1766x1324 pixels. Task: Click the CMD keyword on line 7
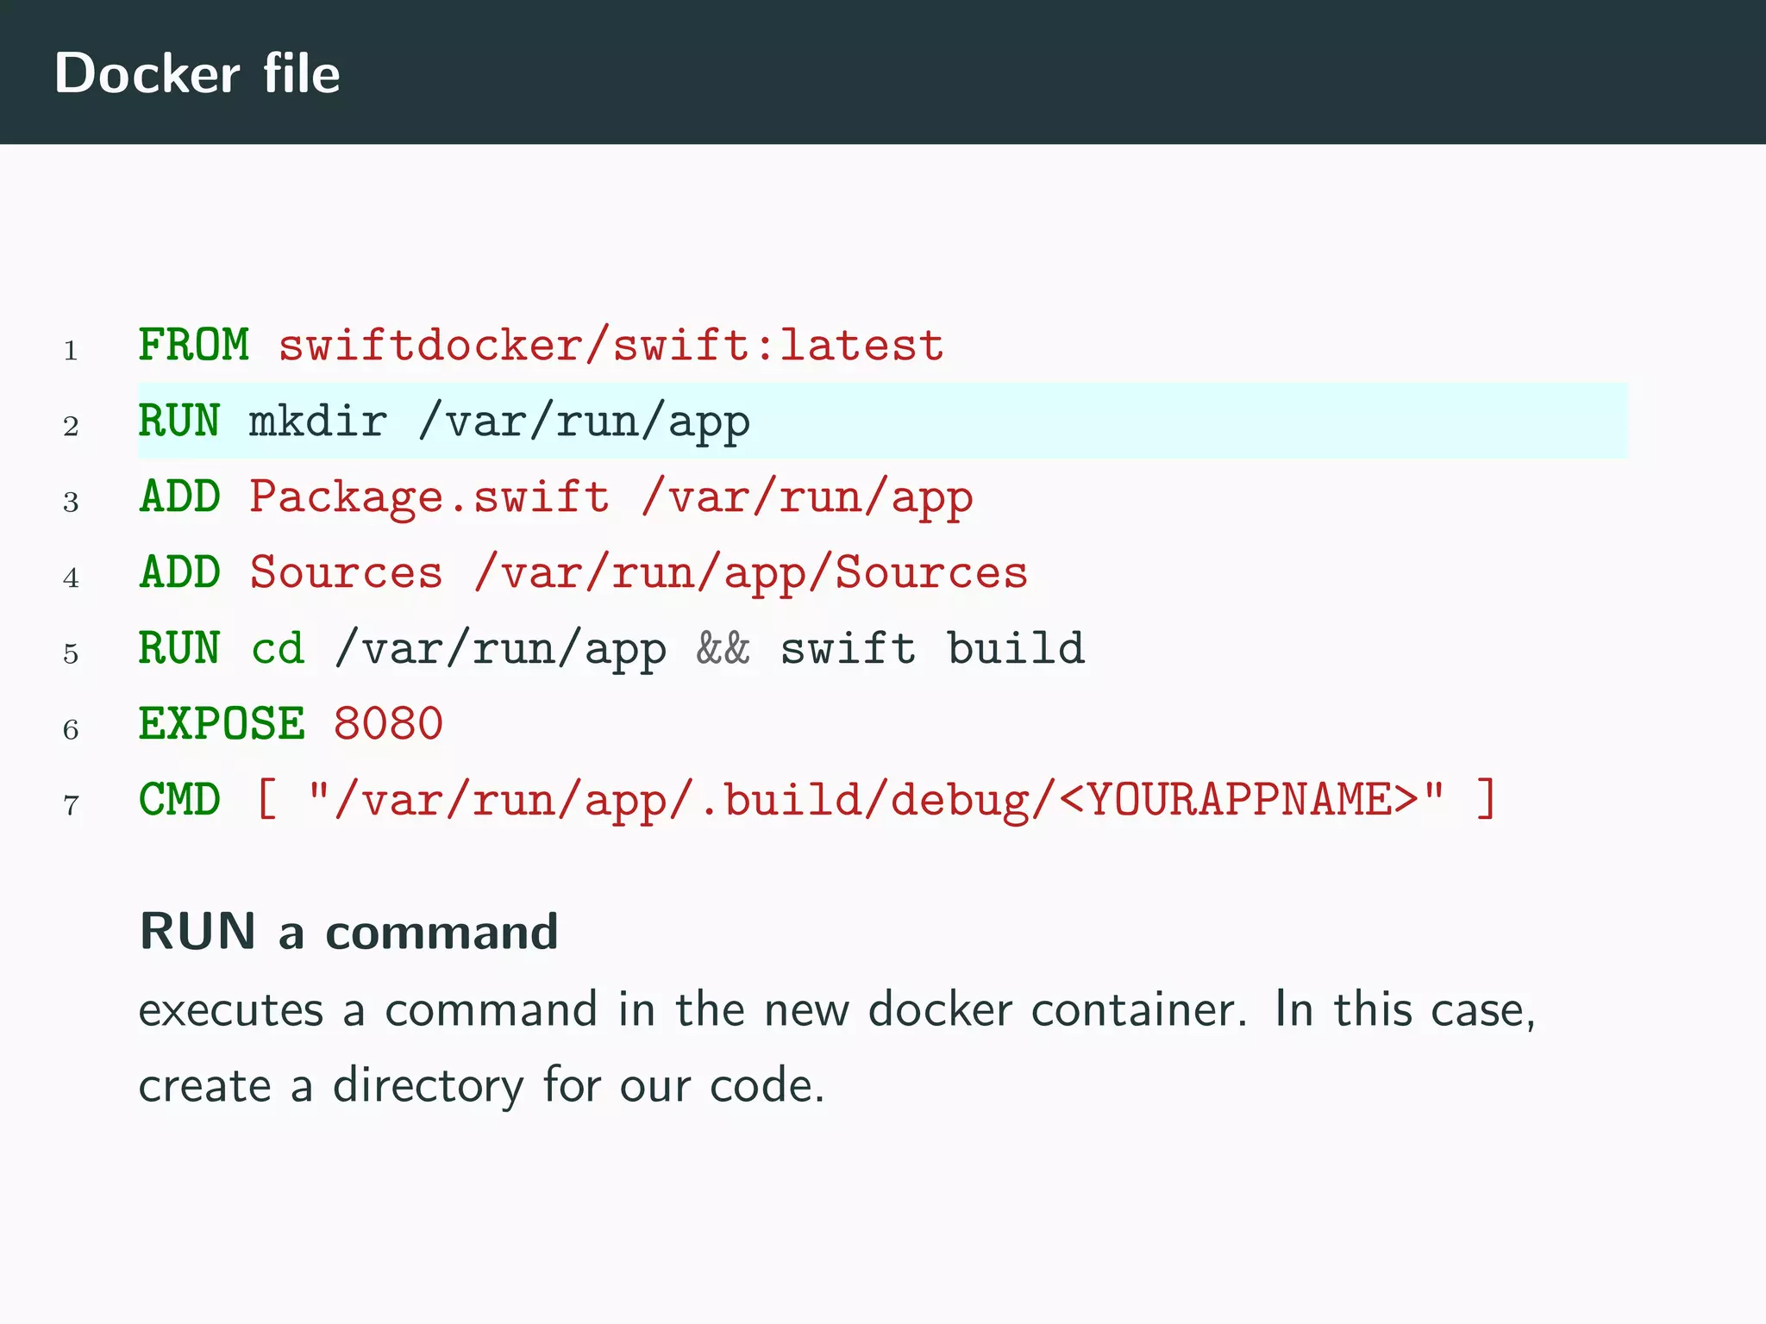(179, 800)
